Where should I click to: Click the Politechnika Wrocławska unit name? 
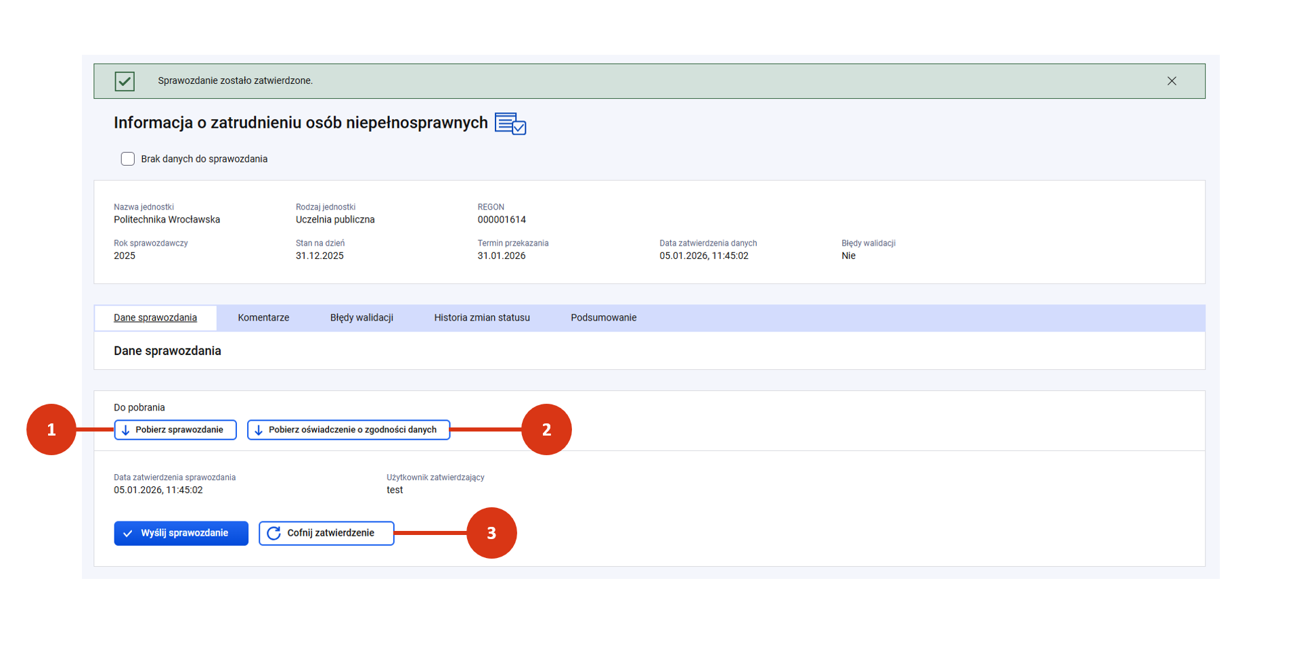pos(167,220)
